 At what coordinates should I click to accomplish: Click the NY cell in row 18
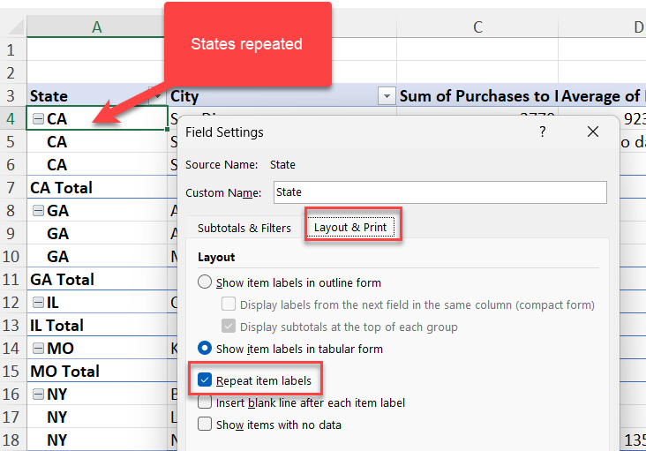click(97, 440)
